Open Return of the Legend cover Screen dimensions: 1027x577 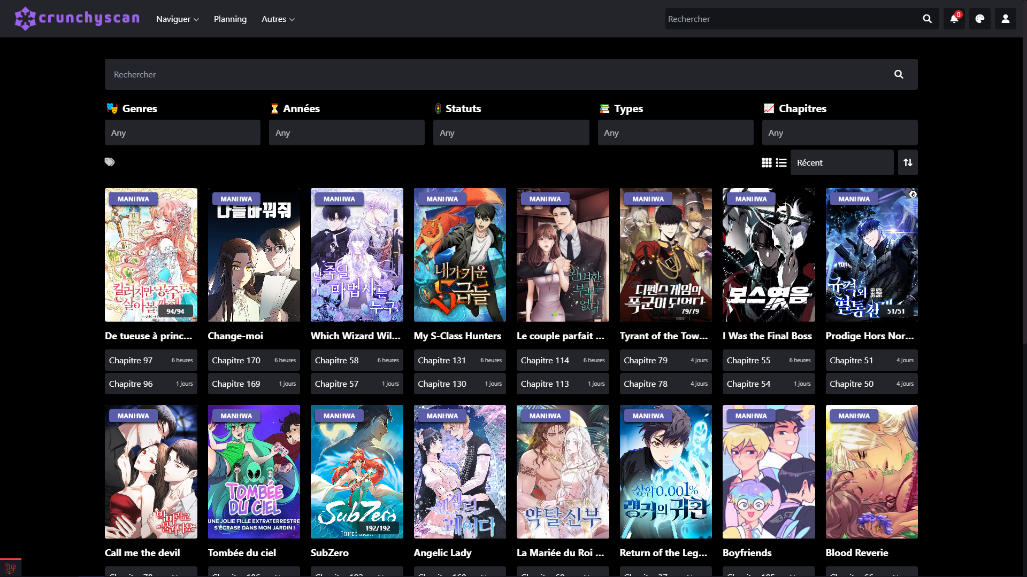click(666, 472)
